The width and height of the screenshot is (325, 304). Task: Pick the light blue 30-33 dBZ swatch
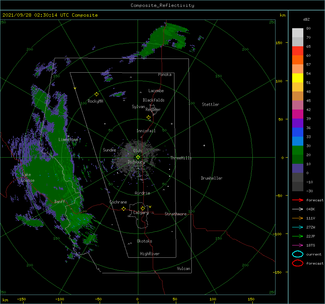298,141
